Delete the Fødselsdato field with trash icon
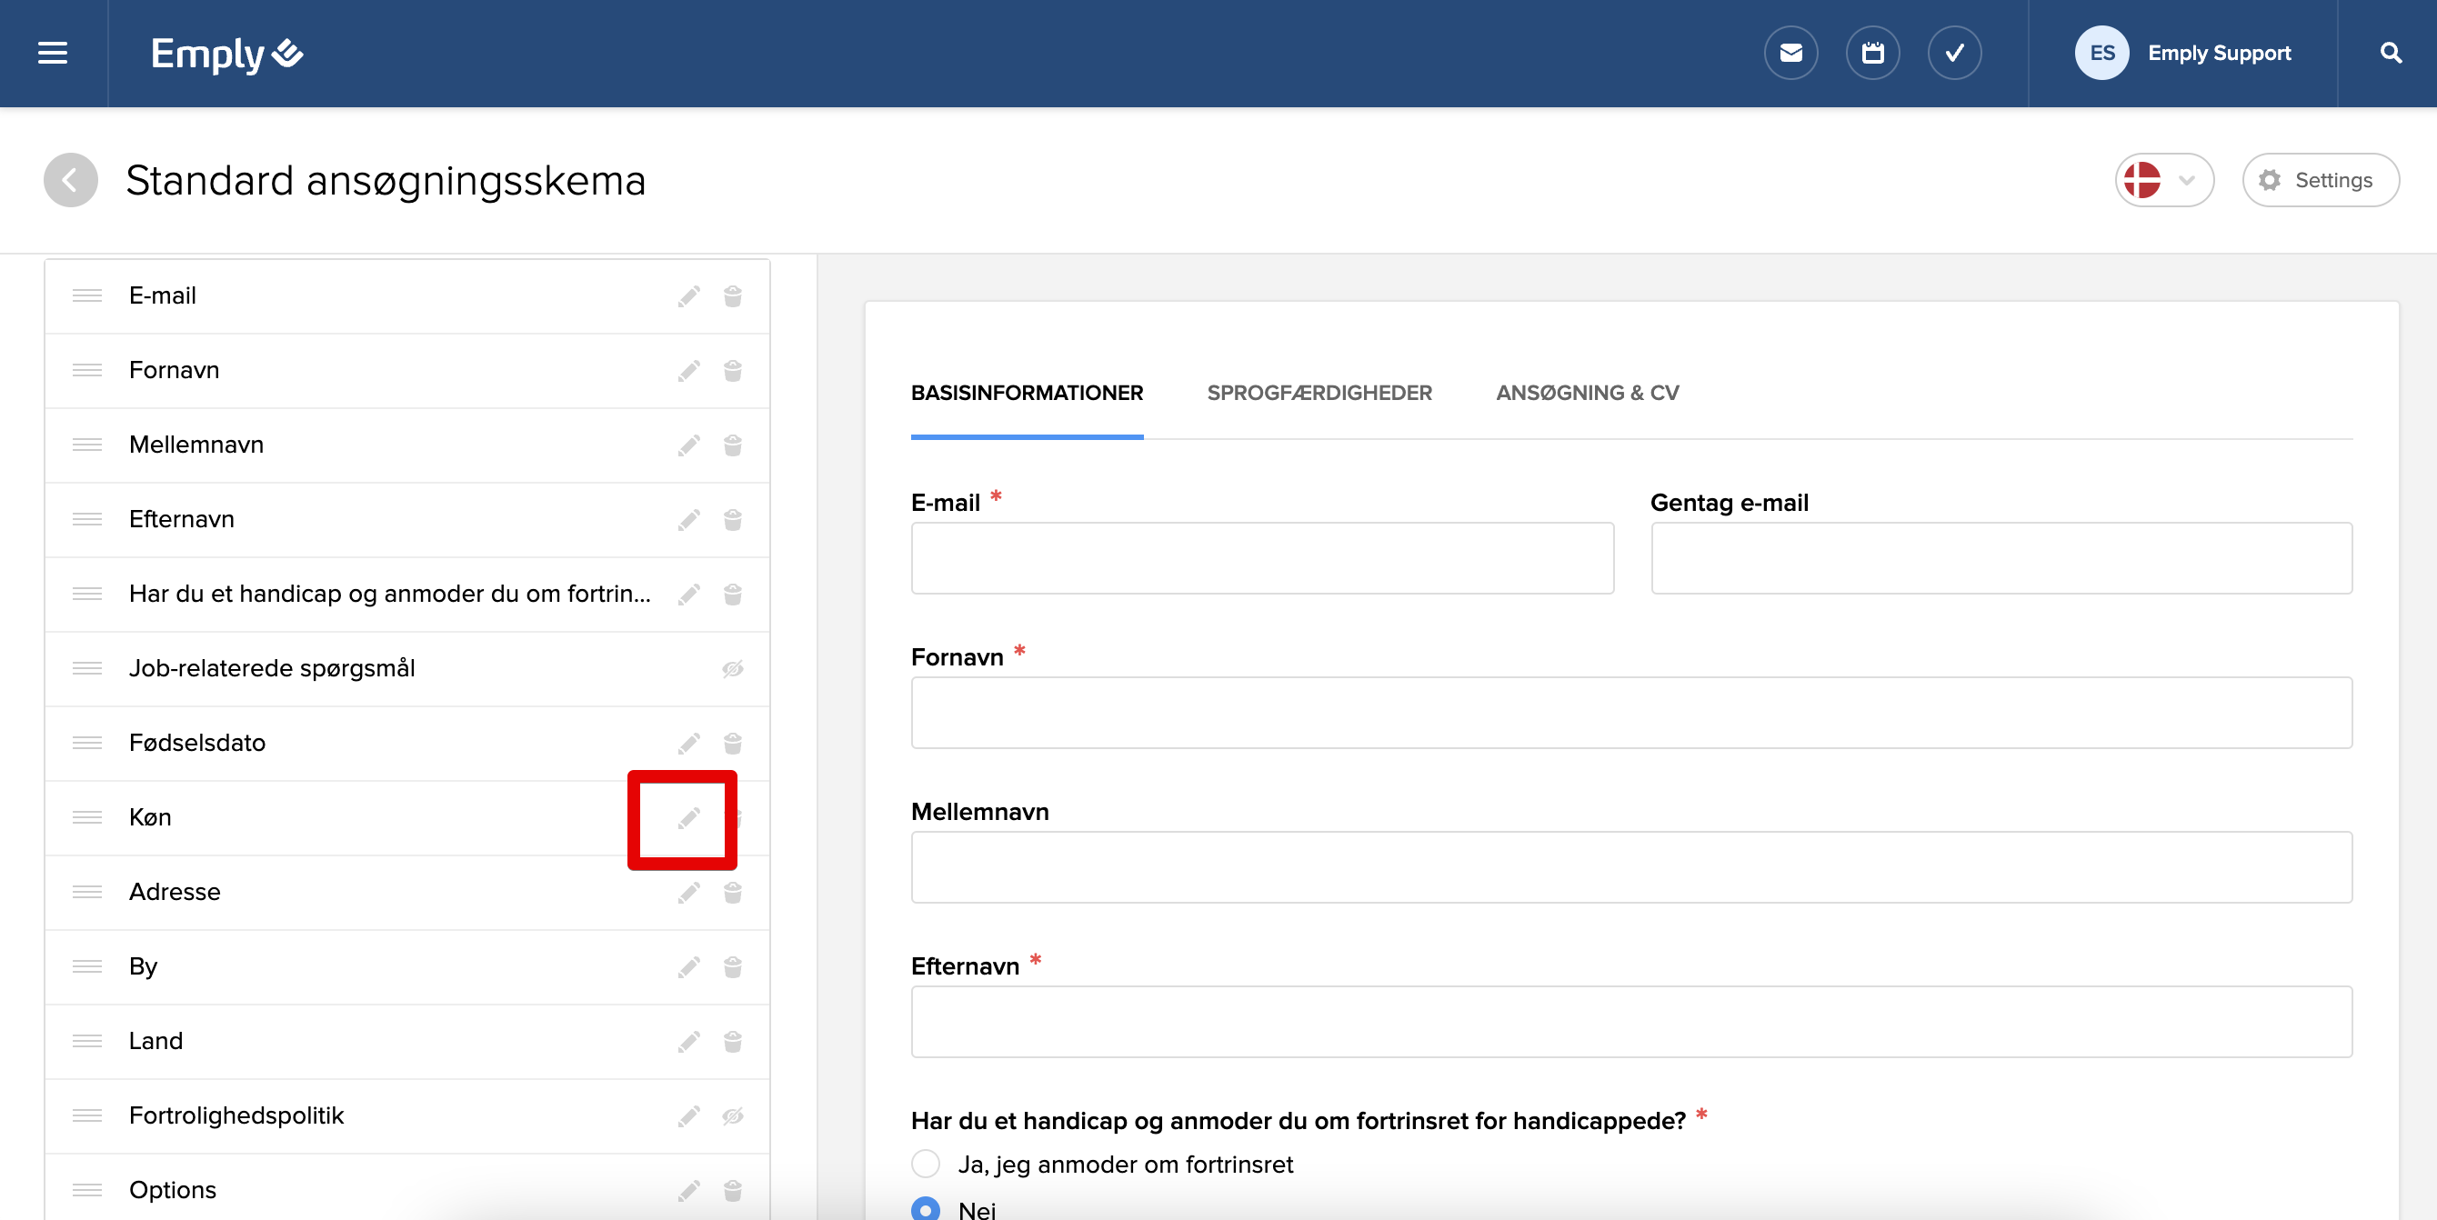 point(732,744)
